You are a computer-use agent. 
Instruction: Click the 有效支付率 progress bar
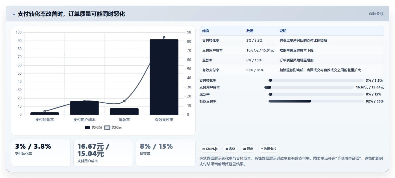(316, 101)
